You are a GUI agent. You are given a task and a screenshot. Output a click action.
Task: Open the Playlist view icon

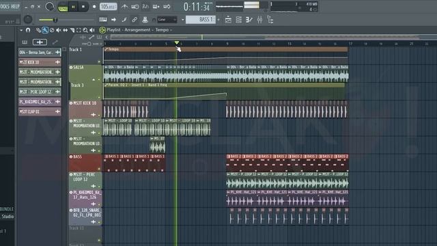pyautogui.click(x=228, y=20)
